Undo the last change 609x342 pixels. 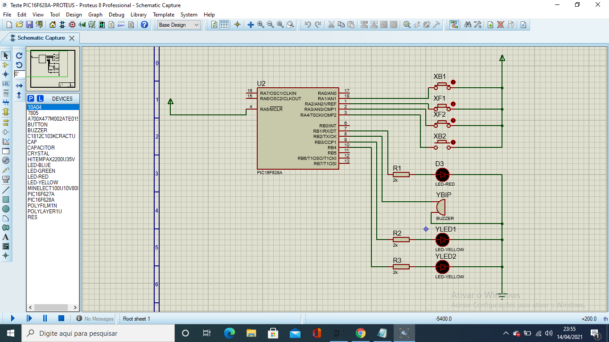click(308, 24)
